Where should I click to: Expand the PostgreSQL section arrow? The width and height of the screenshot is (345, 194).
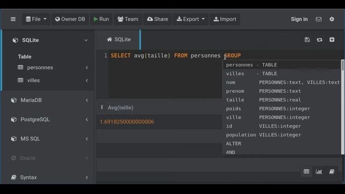click(87, 120)
